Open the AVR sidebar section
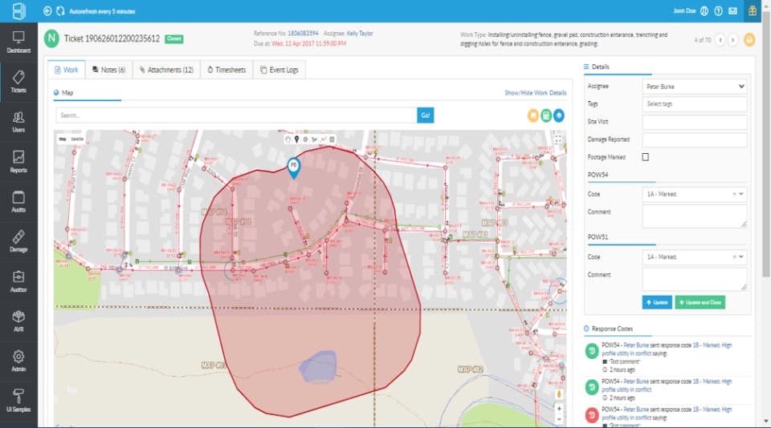771x428 pixels. click(18, 321)
